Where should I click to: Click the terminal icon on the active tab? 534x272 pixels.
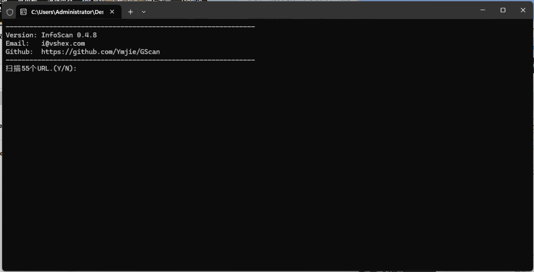coord(24,12)
